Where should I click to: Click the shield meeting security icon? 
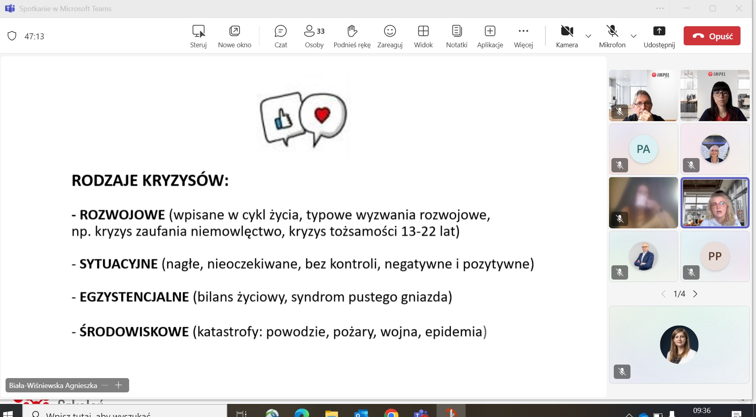[12, 36]
